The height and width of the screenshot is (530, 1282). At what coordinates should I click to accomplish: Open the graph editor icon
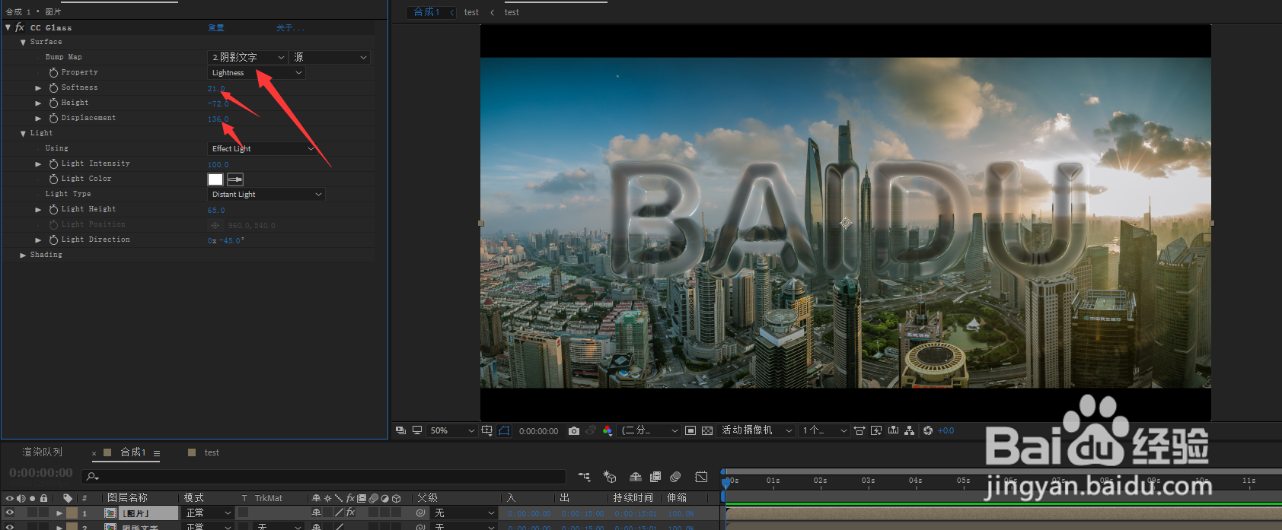pos(702,477)
